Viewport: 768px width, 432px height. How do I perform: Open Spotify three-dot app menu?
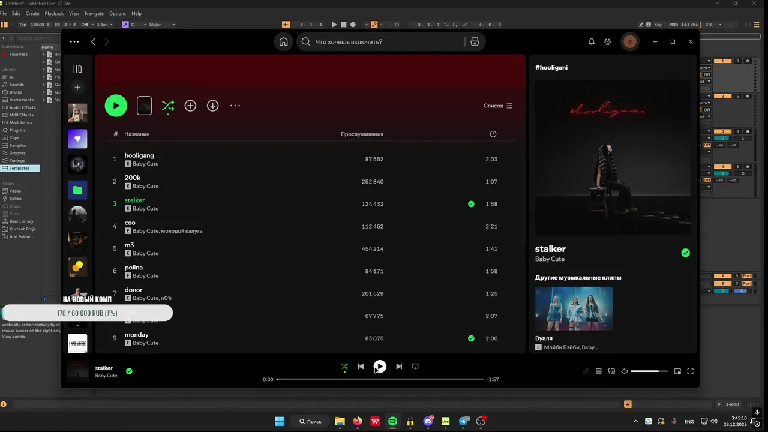(x=74, y=41)
